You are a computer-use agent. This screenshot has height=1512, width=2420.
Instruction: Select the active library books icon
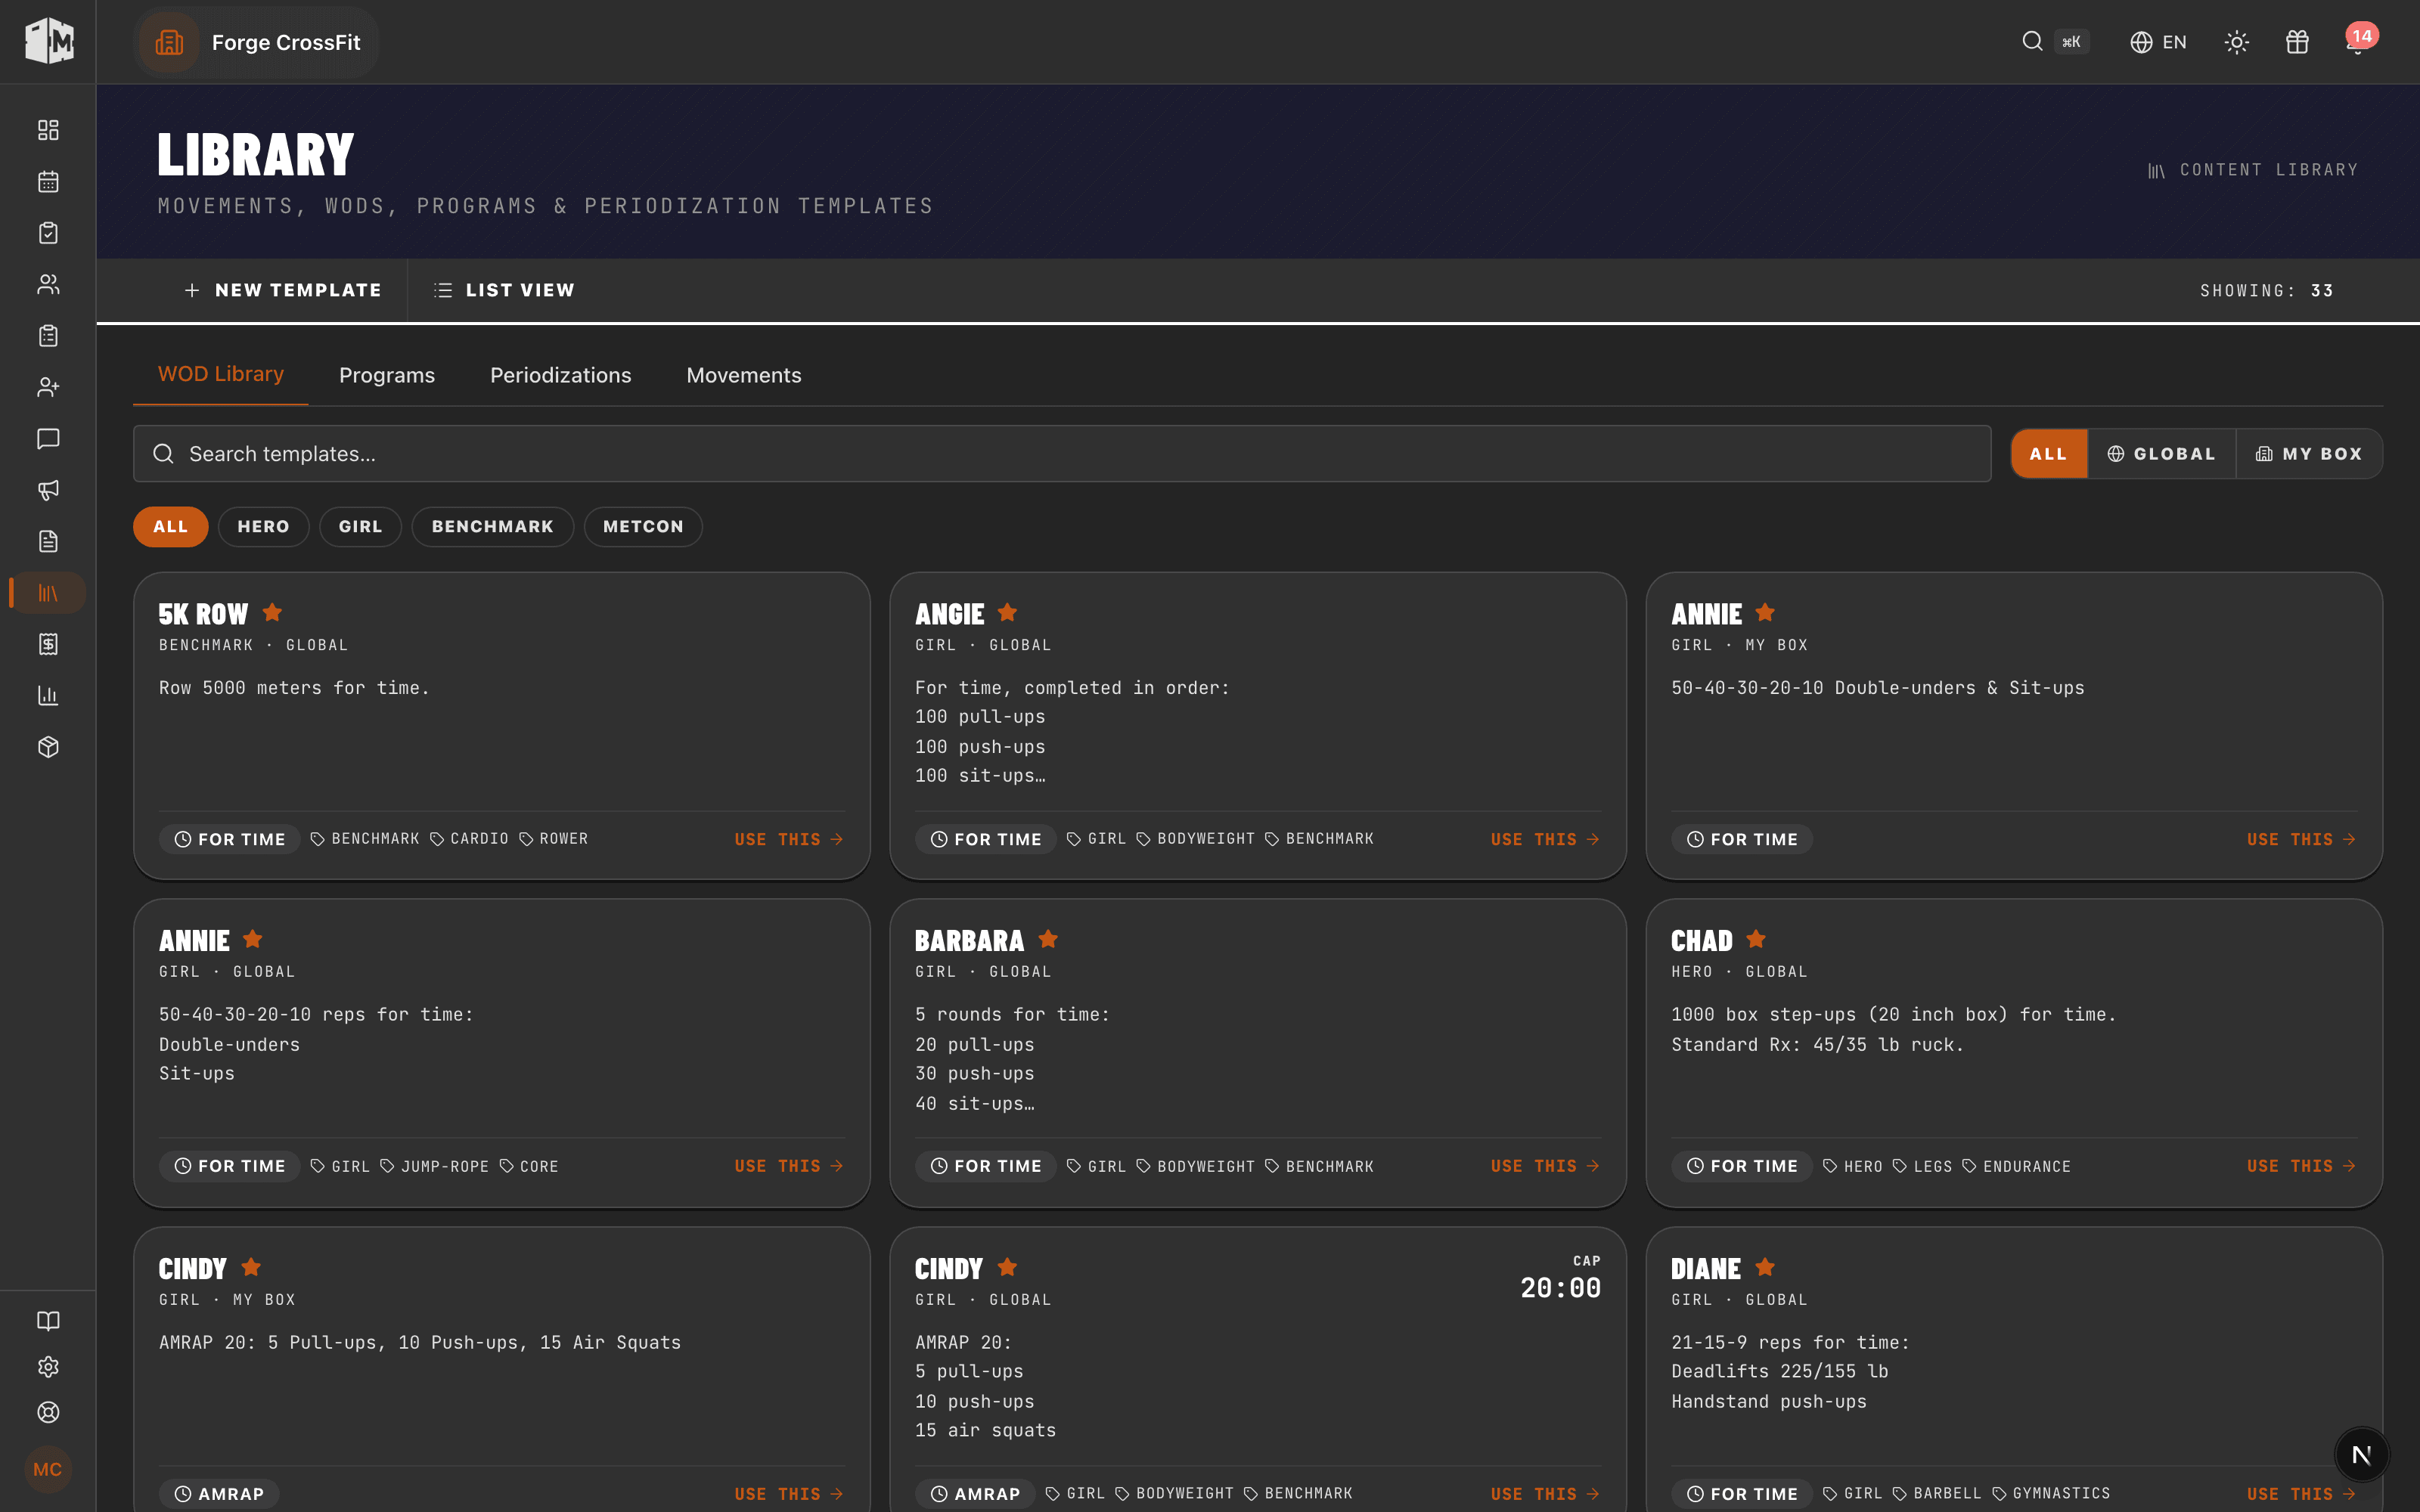pos(48,593)
